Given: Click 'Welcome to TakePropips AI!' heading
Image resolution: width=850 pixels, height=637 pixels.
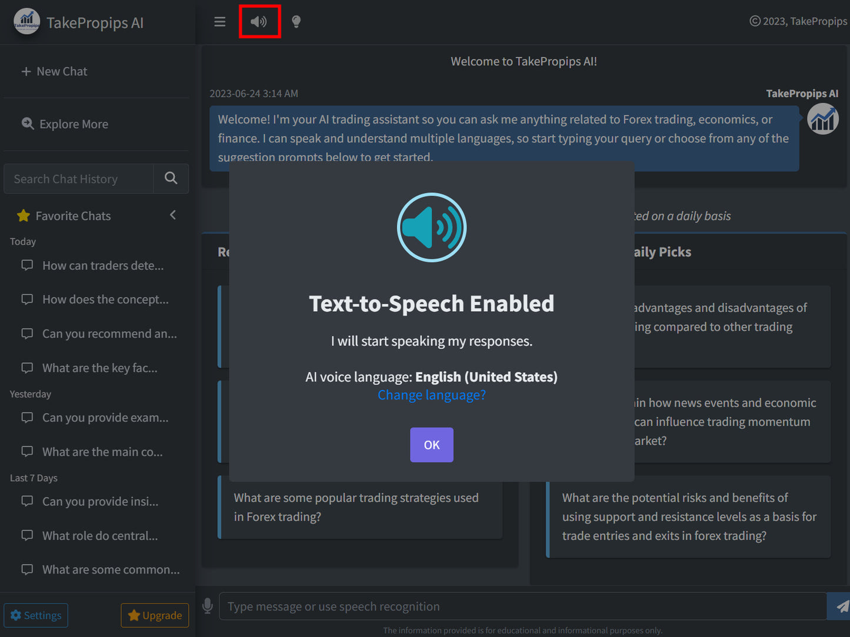Looking at the screenshot, I should [x=524, y=61].
